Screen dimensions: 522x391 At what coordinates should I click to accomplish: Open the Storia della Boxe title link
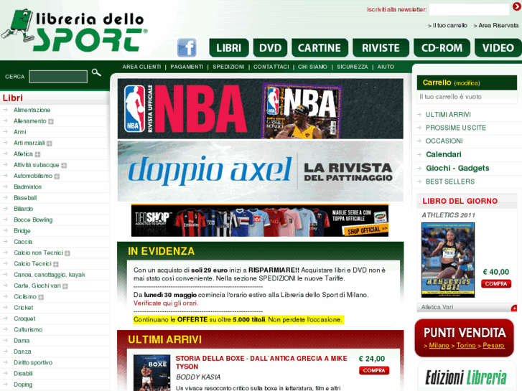point(261,362)
